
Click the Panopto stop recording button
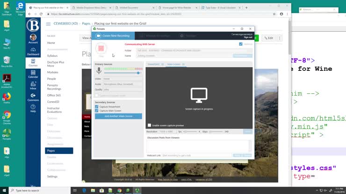click(101, 48)
